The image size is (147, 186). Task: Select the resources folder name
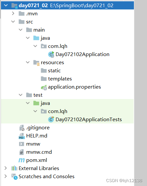[x=52, y=63]
